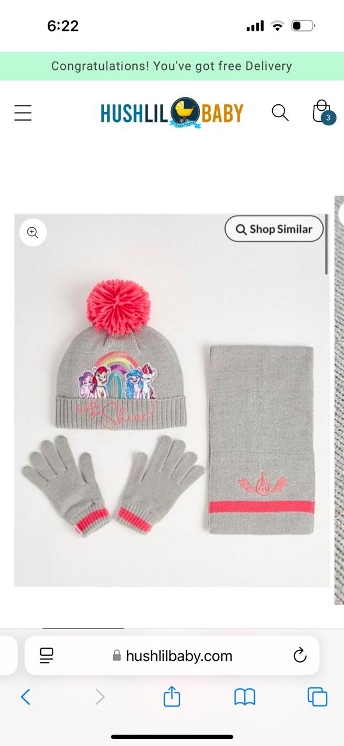
Task: Tap the Shop Similar button
Action: coord(274,229)
